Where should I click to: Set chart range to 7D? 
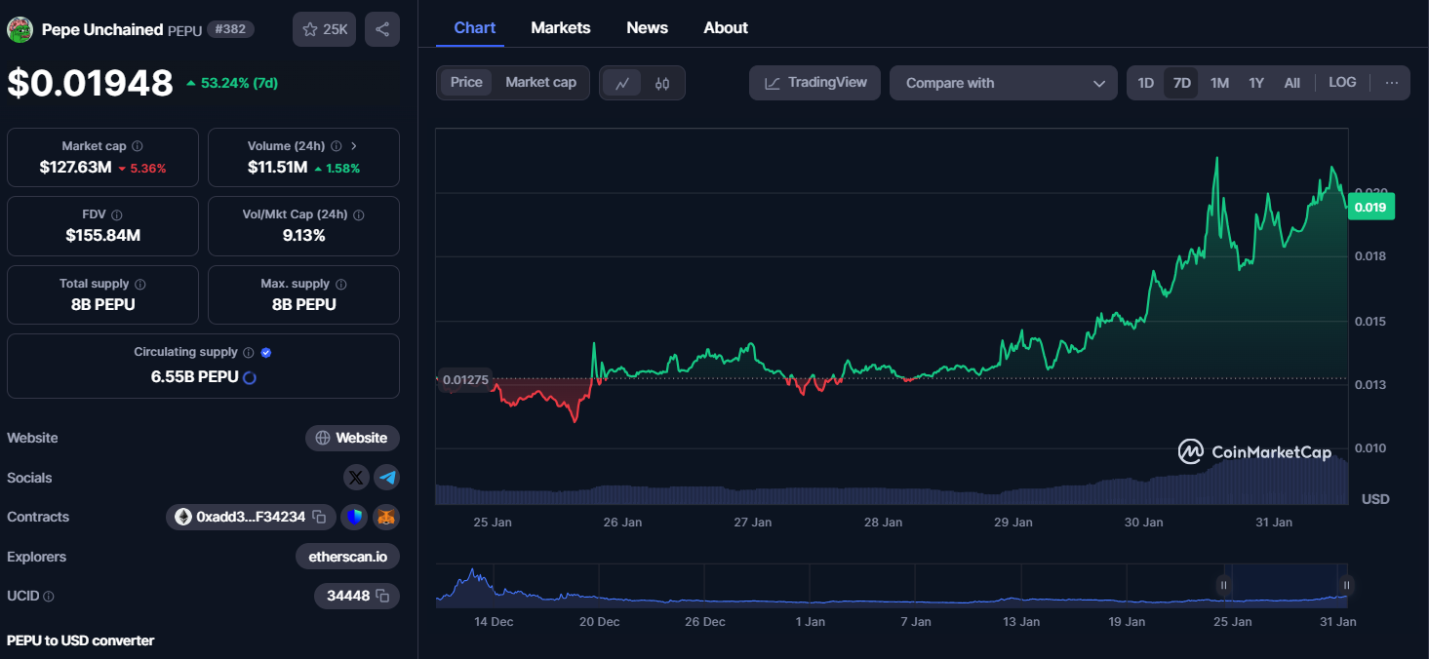1182,83
